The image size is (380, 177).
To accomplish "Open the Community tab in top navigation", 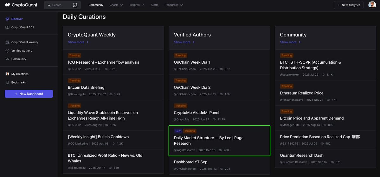I will (96, 5).
